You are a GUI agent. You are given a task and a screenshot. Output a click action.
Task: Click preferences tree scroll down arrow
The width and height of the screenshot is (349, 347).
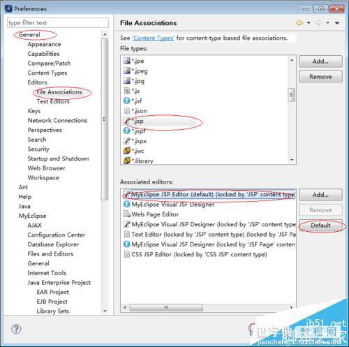click(105, 311)
